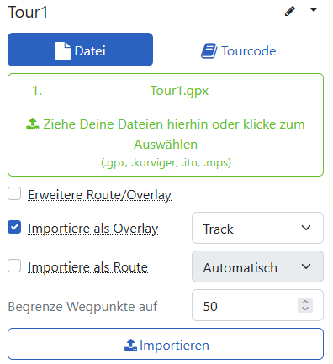
Task: Click the upload icon on Importieren button
Action: [130, 345]
